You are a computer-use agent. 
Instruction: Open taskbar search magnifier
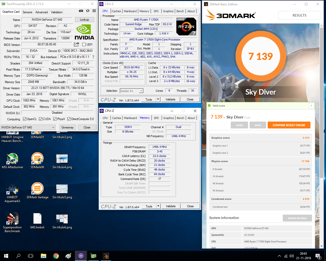pyautogui.click(x=18, y=256)
